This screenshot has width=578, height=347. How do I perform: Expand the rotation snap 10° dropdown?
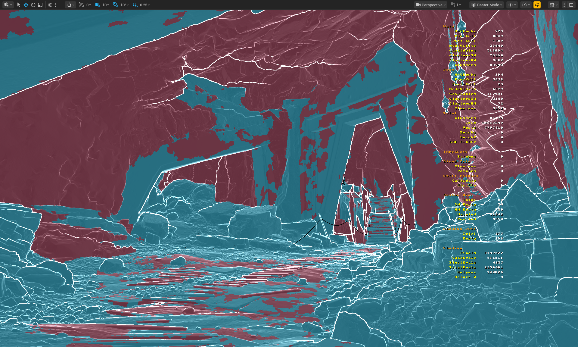tap(125, 5)
